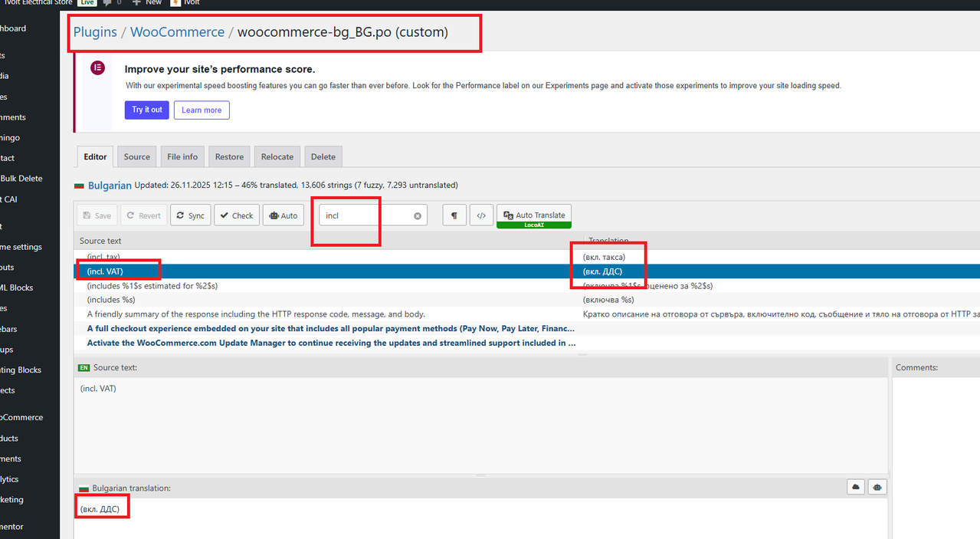Open the Restore tab
This screenshot has height=539, width=980.
point(229,156)
